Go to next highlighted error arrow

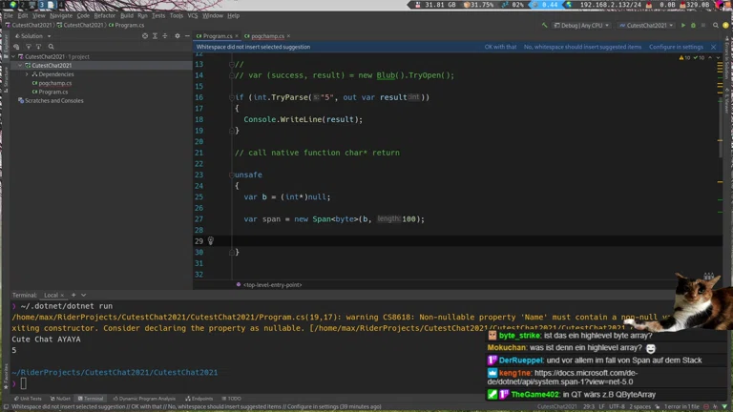(718, 57)
